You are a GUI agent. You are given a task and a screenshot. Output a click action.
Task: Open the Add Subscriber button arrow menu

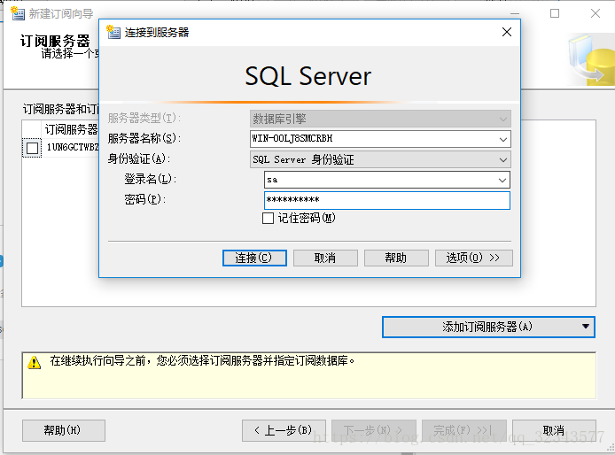[x=586, y=327]
